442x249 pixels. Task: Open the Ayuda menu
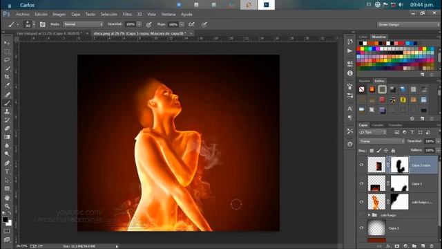(x=186, y=14)
